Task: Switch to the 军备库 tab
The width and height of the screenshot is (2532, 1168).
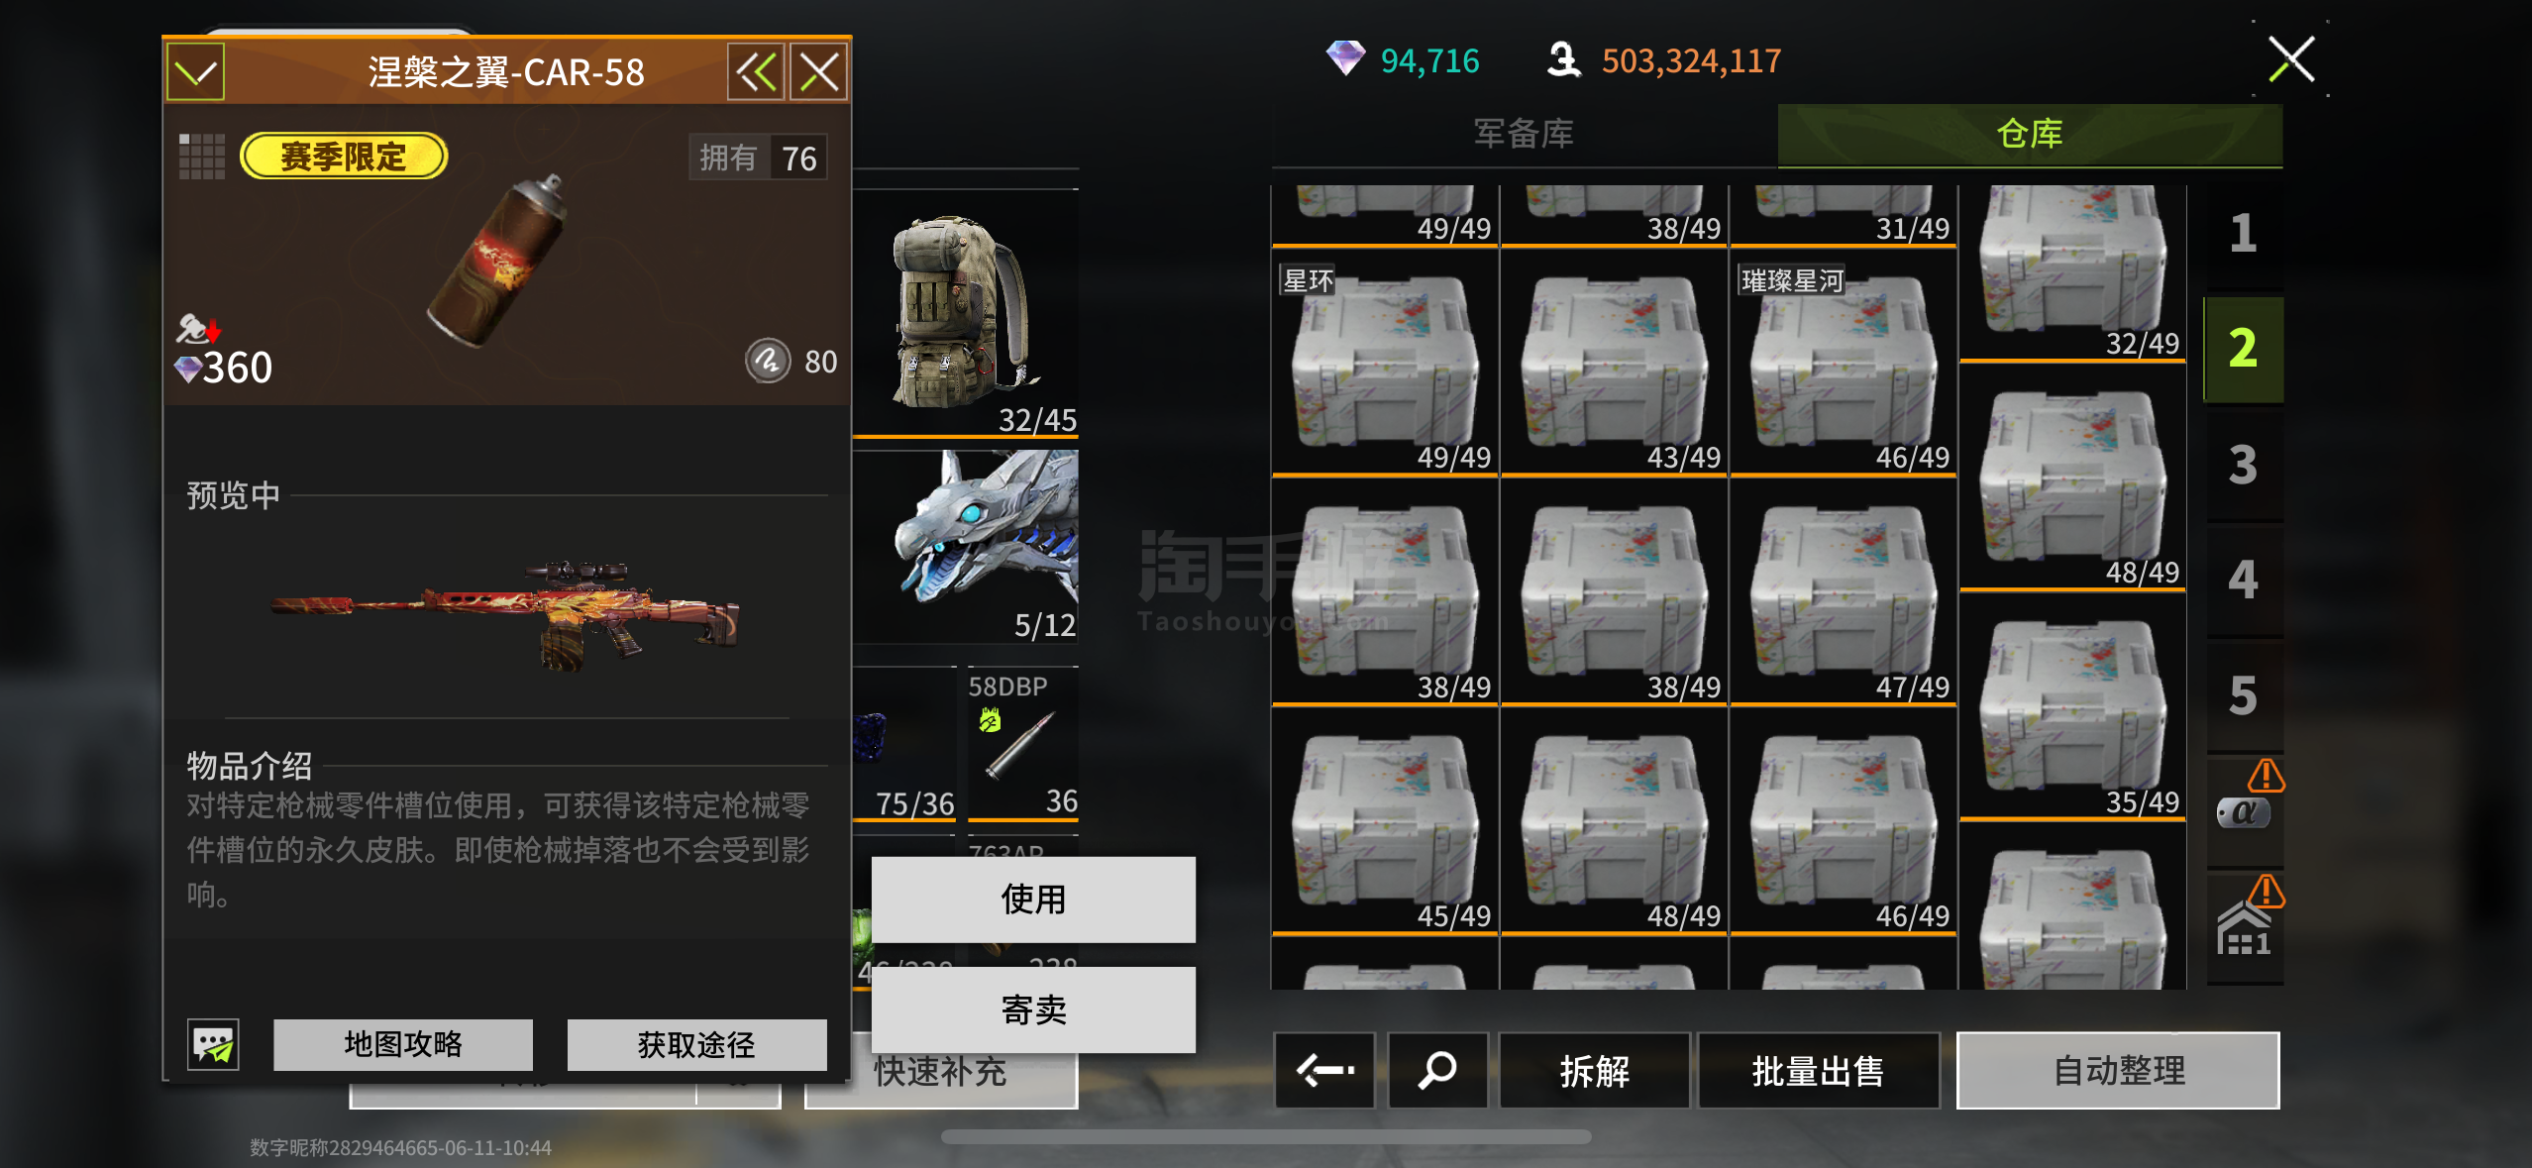Action: click(x=1525, y=134)
